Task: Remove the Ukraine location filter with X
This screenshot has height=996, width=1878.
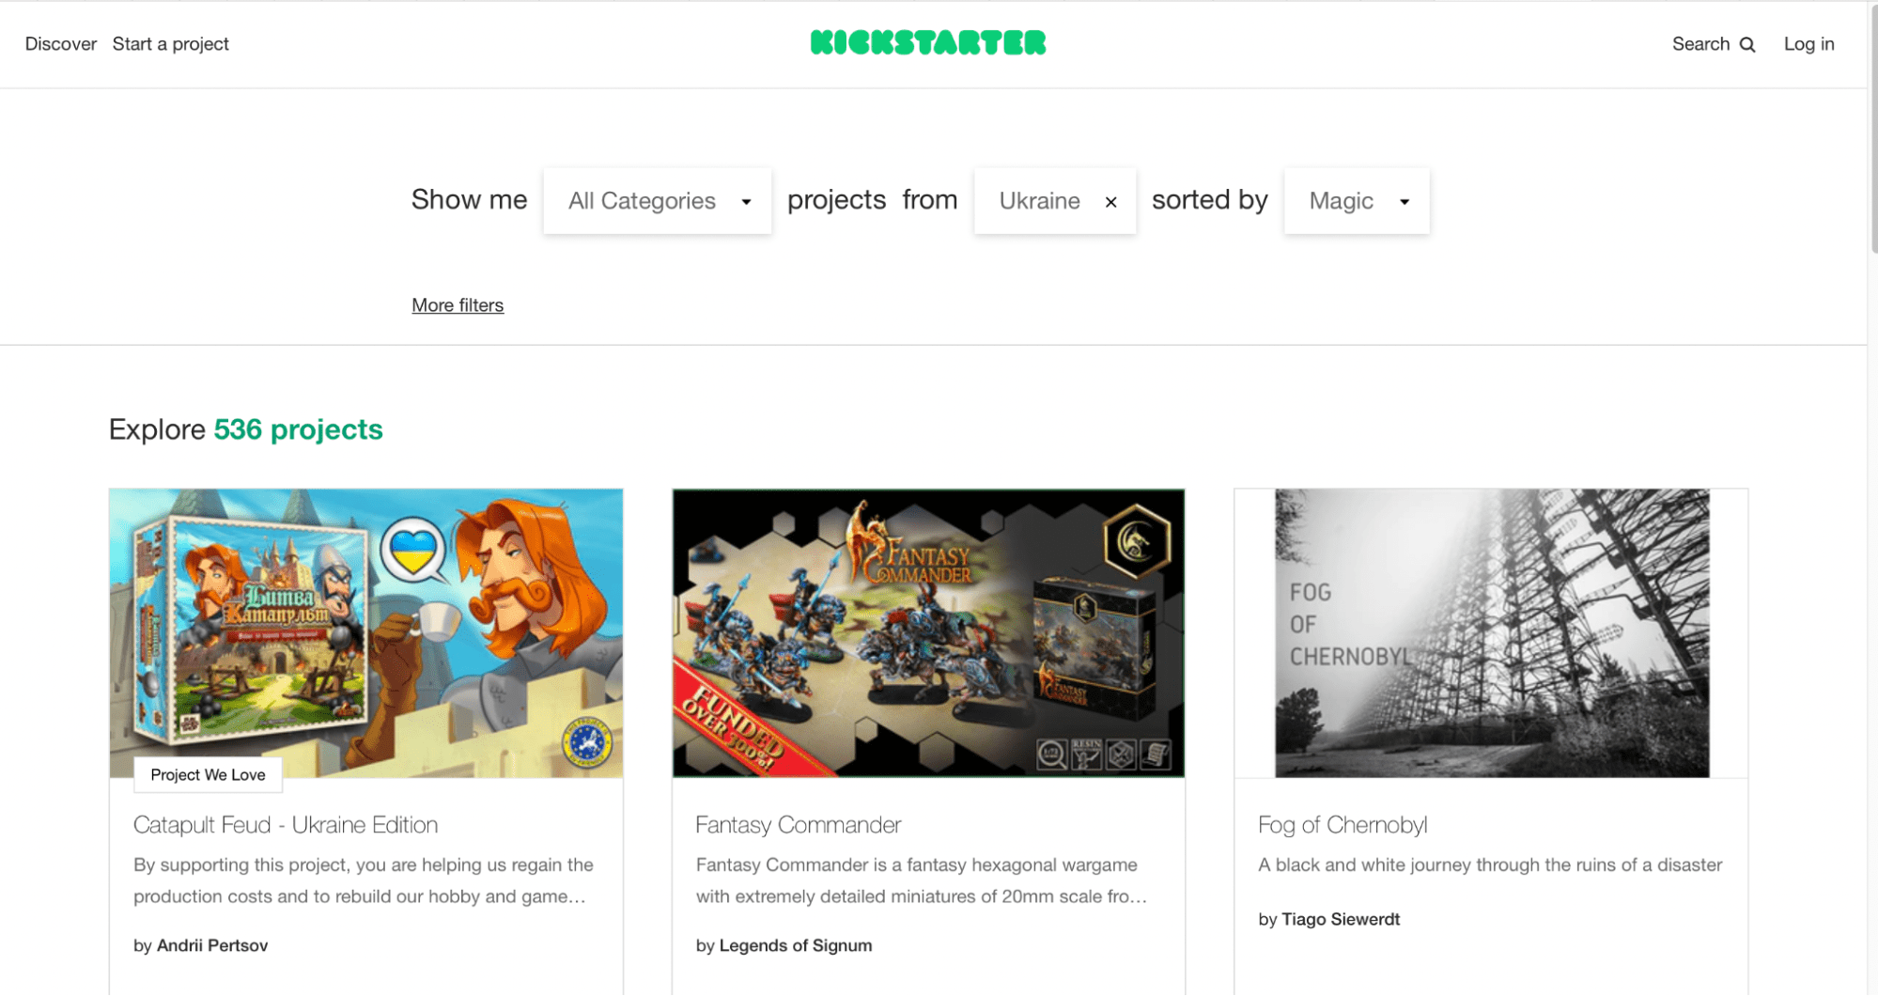Action: pyautogui.click(x=1110, y=202)
